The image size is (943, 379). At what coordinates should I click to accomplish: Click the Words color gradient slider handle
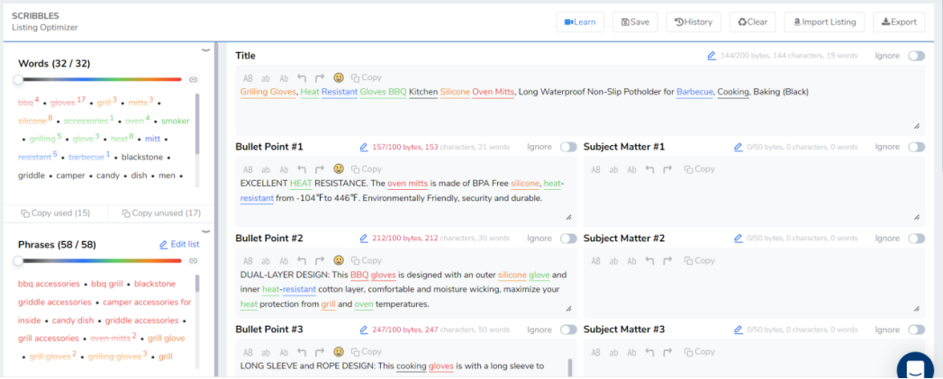[x=19, y=80]
